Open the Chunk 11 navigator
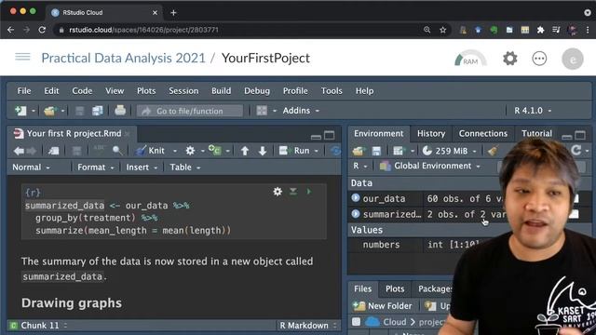 38,326
